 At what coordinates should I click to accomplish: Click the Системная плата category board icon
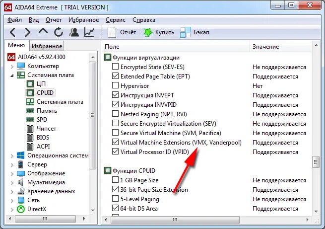tap(21, 75)
